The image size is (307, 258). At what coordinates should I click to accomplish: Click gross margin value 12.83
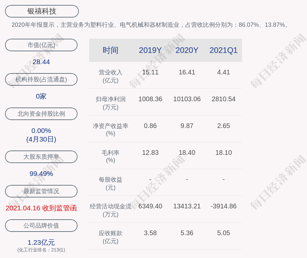pyautogui.click(x=150, y=152)
